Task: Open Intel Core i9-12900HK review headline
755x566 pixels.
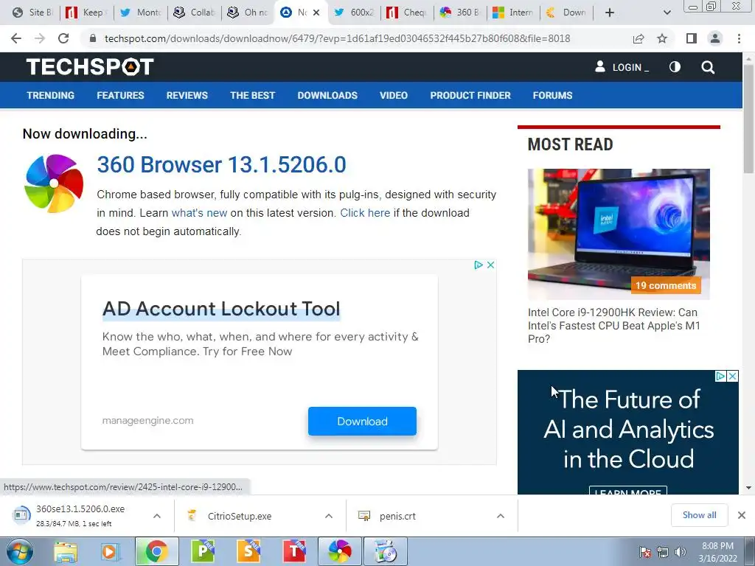Action: pyautogui.click(x=614, y=325)
